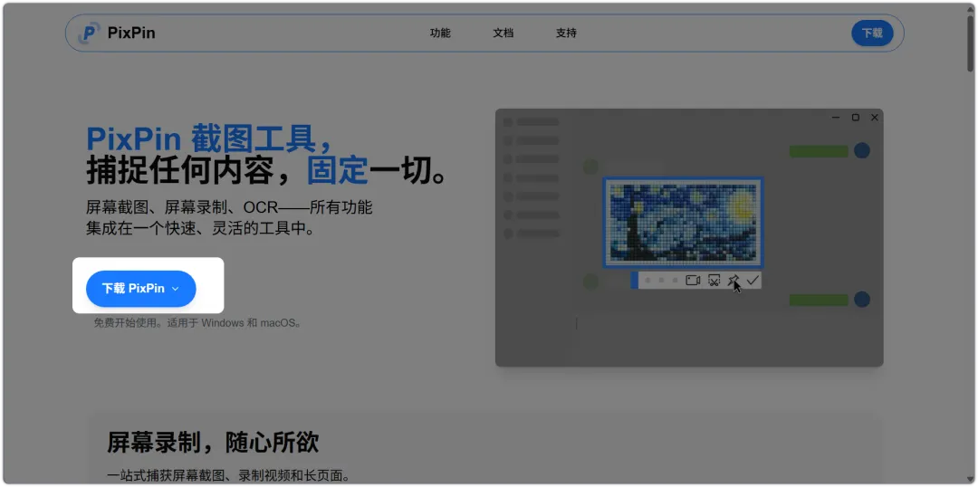978x487 pixels.
Task: Click the long screenshot scissors icon in demo toolbar
Action: click(714, 281)
